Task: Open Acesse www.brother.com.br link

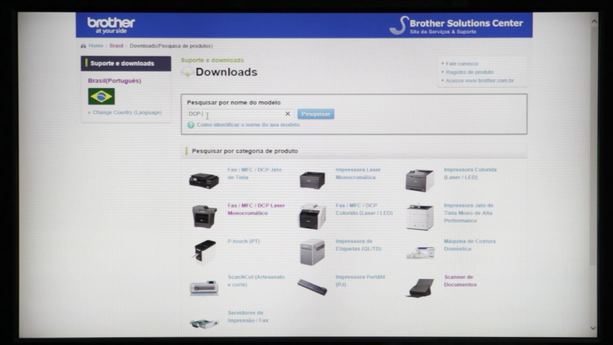Action: [480, 81]
